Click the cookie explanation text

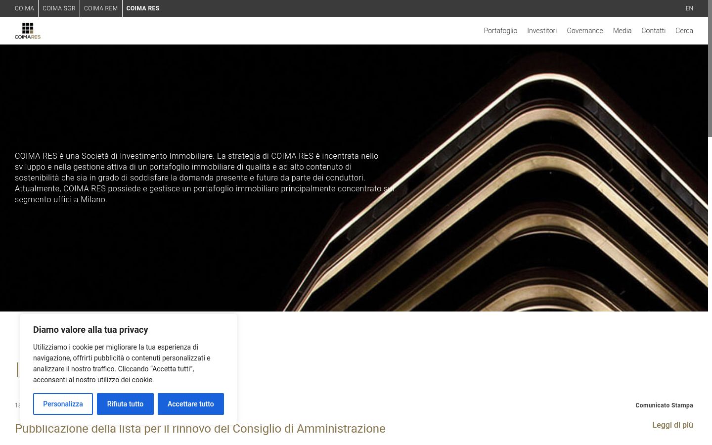(122, 363)
